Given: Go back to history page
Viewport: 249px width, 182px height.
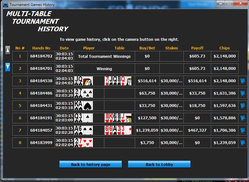Looking at the screenshot, I should tap(91, 164).
